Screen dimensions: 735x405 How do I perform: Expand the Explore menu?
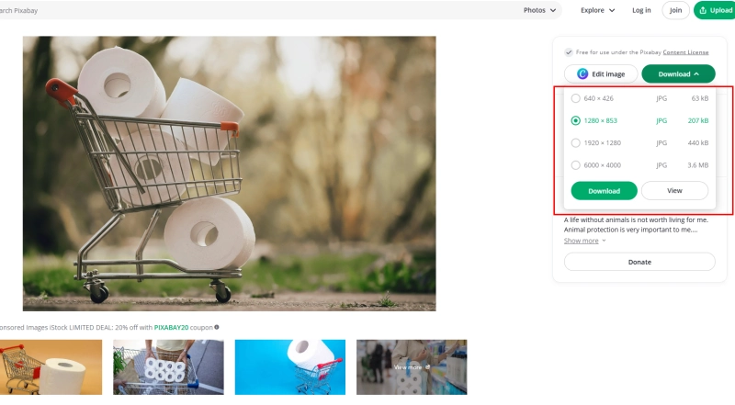[597, 10]
